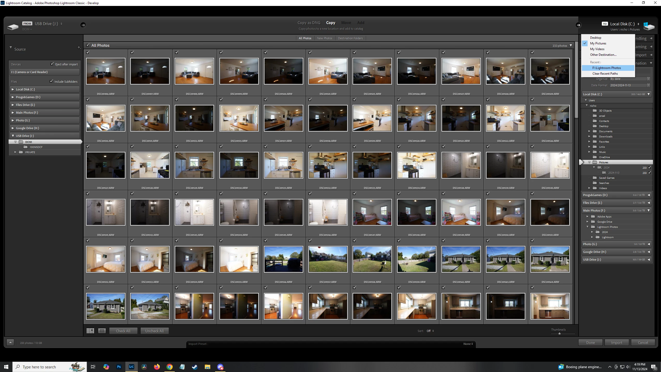Toggle Eject after import checkbox
The image size is (661, 372).
pyautogui.click(x=52, y=64)
